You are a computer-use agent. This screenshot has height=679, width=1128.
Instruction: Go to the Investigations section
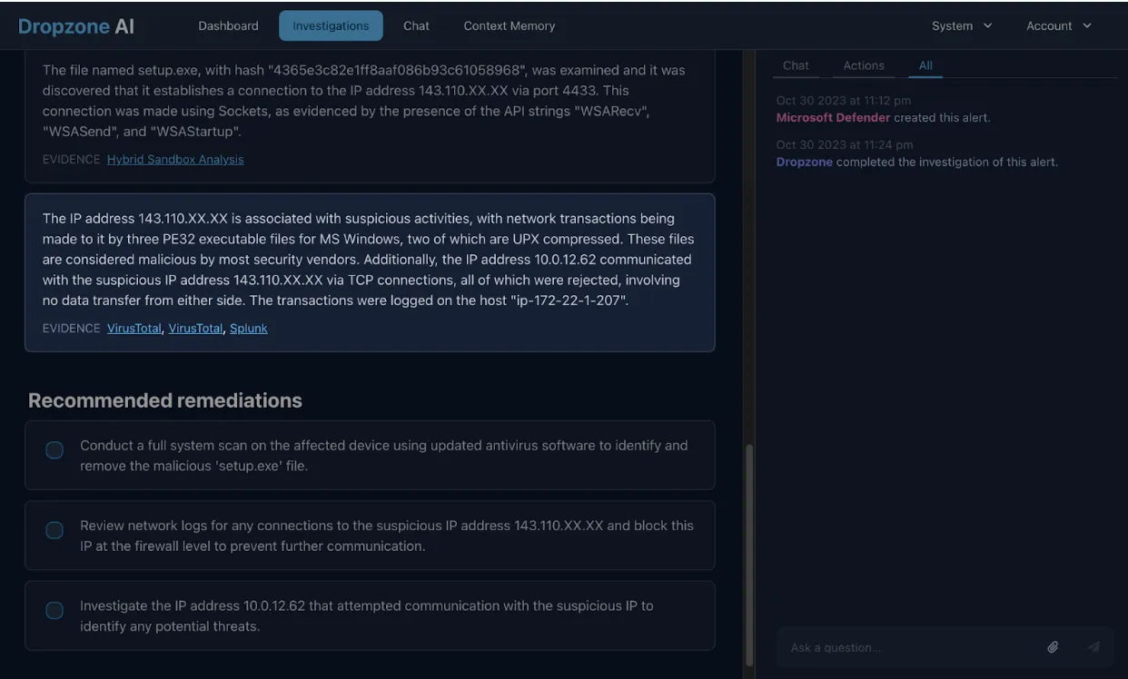pyautogui.click(x=331, y=24)
